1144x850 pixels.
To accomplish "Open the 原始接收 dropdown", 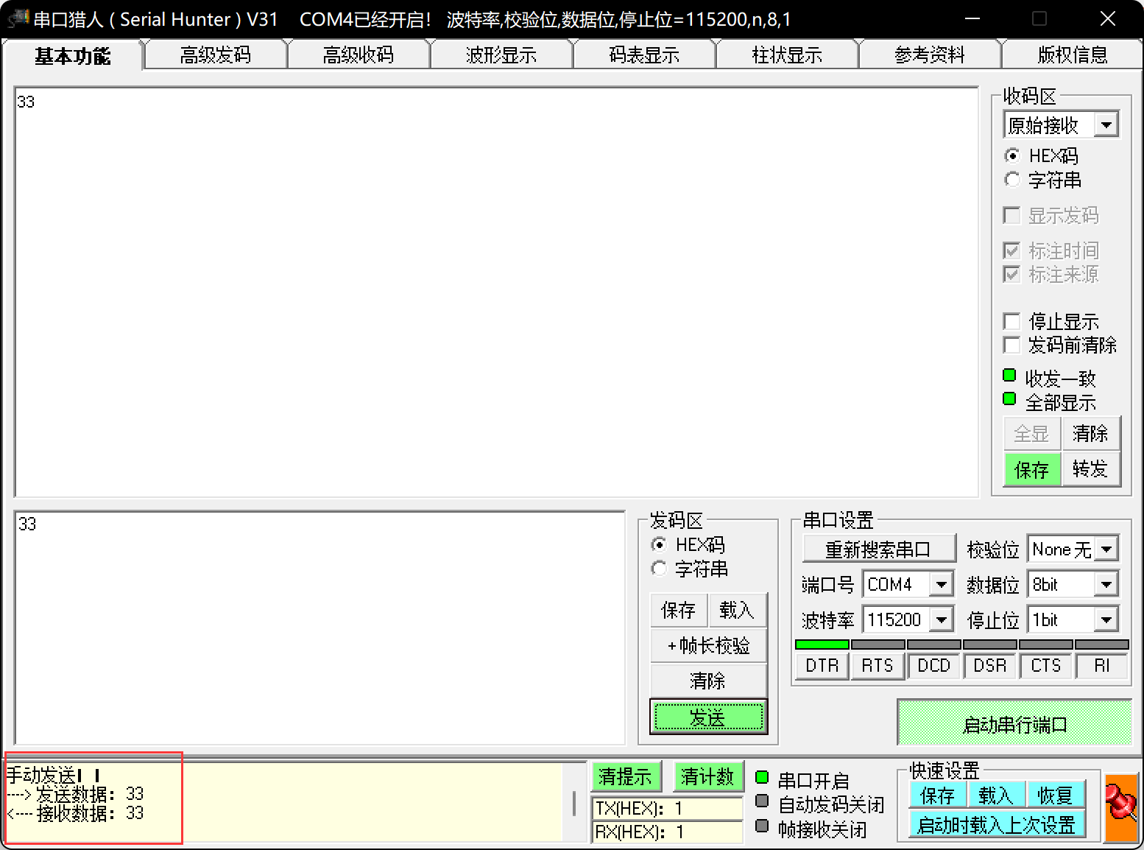I will 1106,125.
